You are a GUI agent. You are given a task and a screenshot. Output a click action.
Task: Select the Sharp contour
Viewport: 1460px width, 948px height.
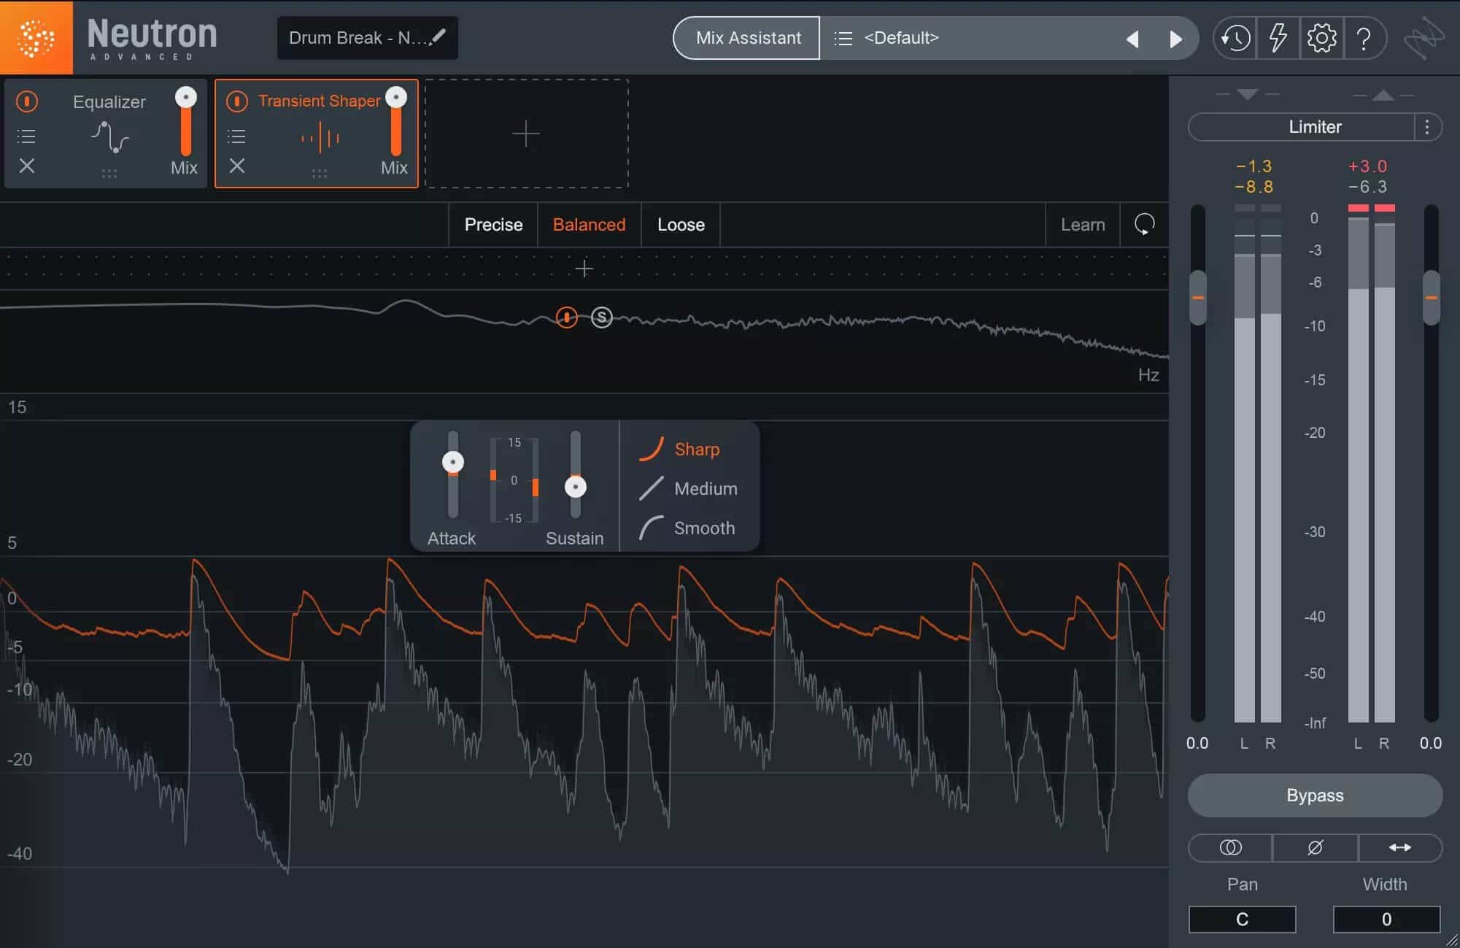click(679, 449)
